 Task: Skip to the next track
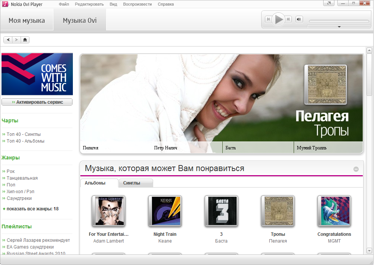288,19
